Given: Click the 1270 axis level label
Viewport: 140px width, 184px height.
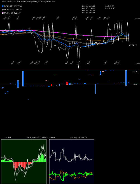Looking at the screenshot, I should [136, 71].
